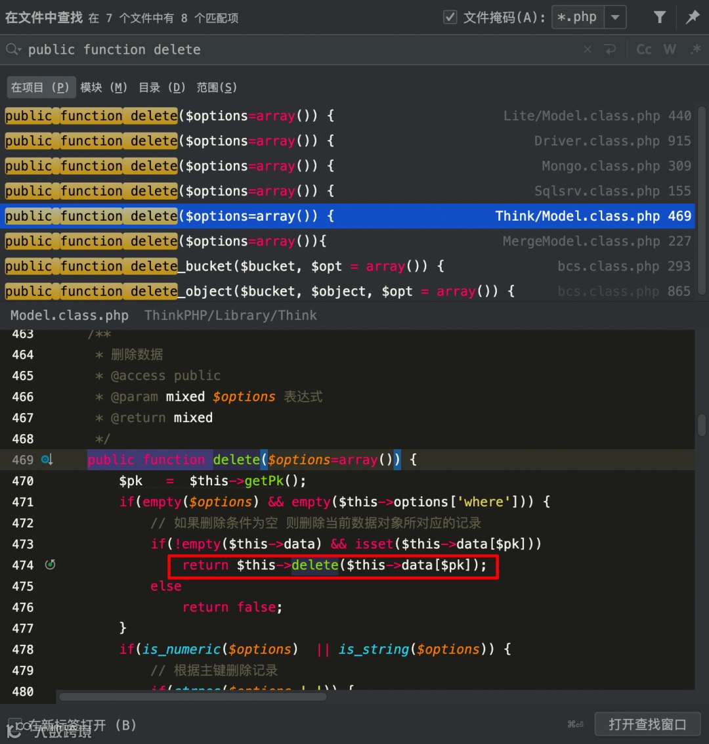Viewport: 709px width, 744px height.
Task: Select result in Think/Model.class.php 469
Action: click(348, 216)
